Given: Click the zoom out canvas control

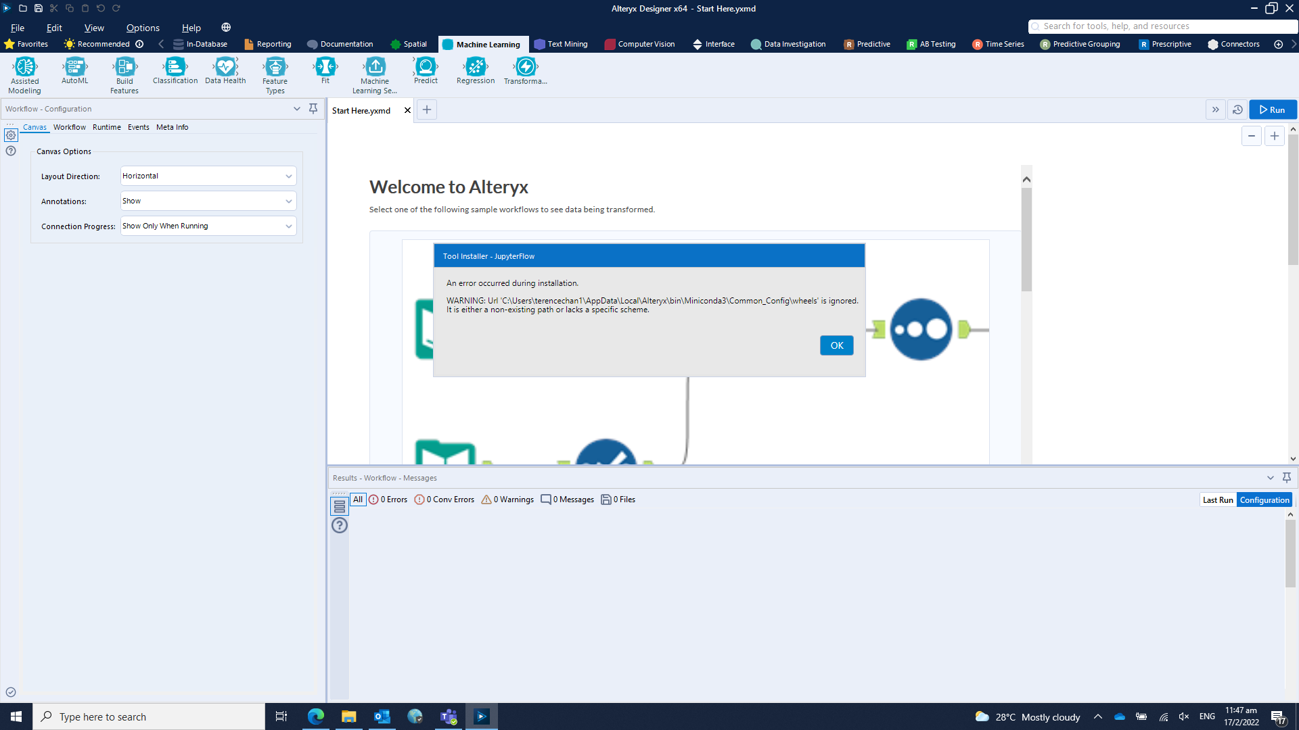Looking at the screenshot, I should (1251, 135).
